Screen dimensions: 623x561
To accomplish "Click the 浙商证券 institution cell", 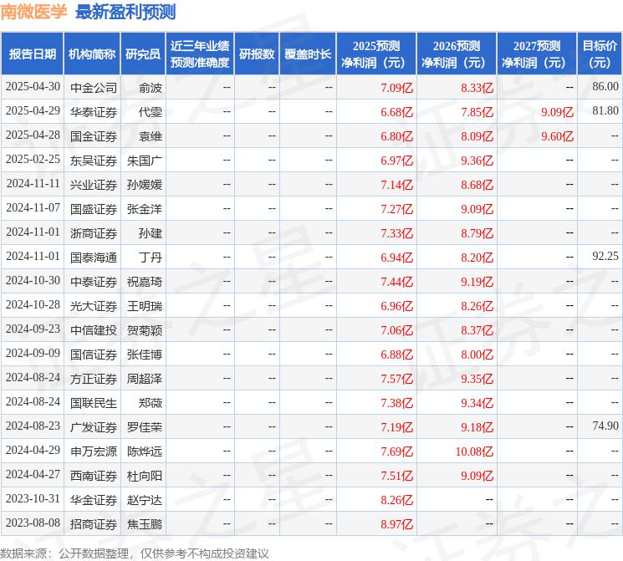I will [x=94, y=232].
